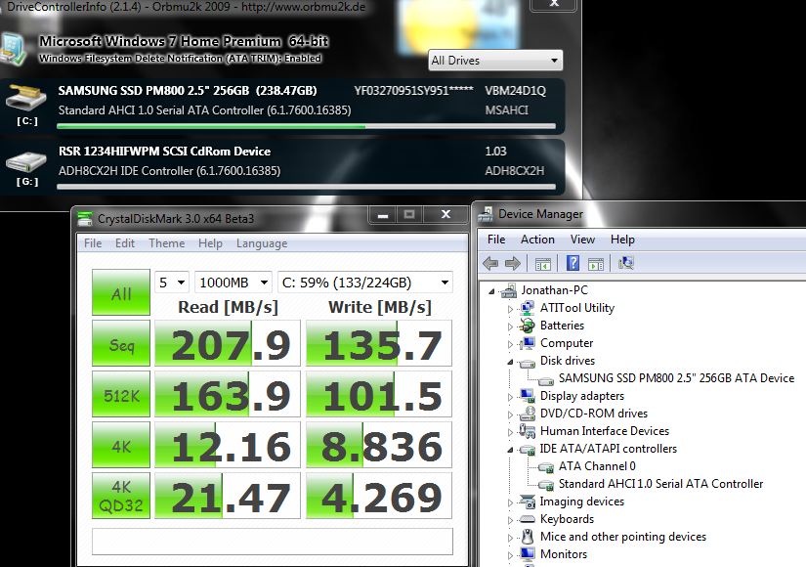Open Help menu in Device Manager
Viewport: 806px width, 567px height.
coord(622,240)
